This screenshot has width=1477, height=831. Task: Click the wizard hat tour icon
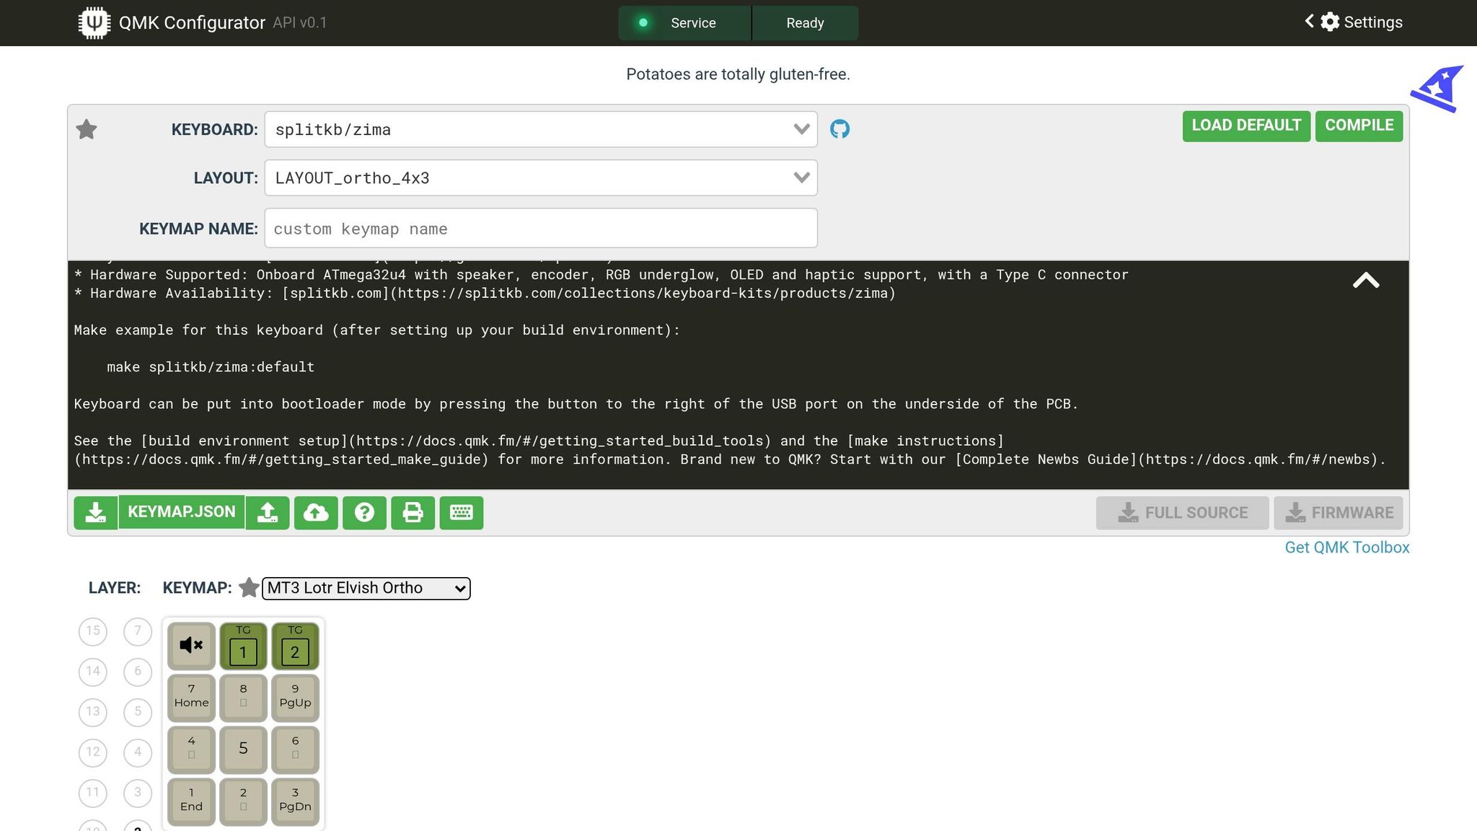pyautogui.click(x=1437, y=89)
